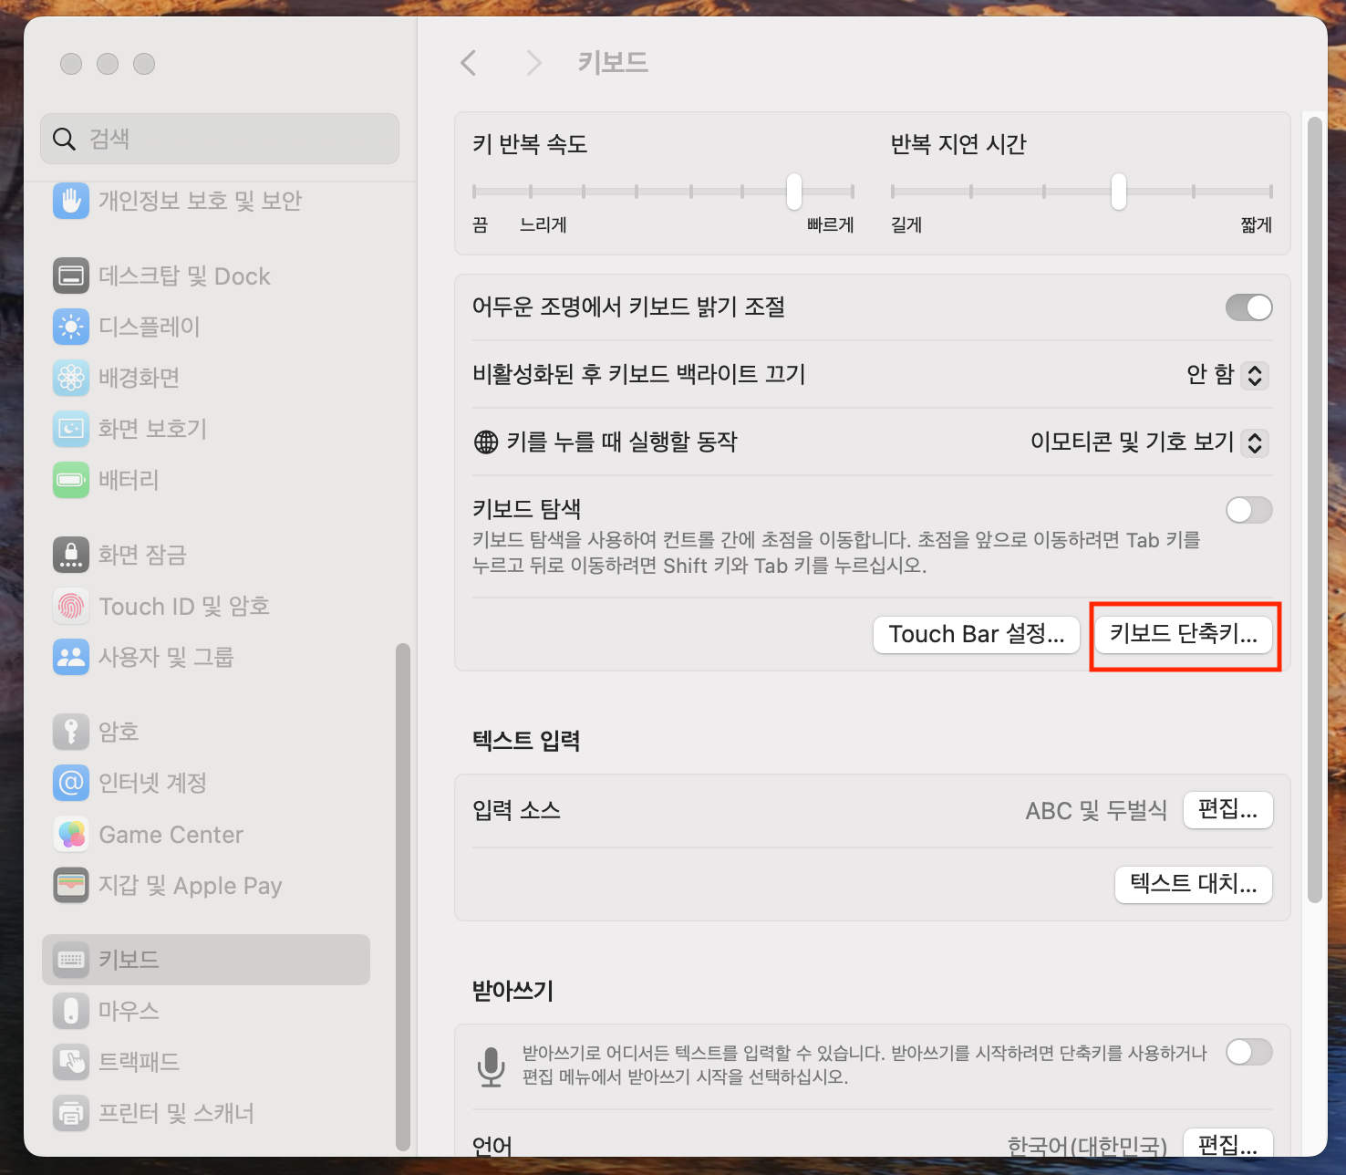Click 편집... next to 언어
The width and height of the screenshot is (1346, 1175).
point(1227,1144)
